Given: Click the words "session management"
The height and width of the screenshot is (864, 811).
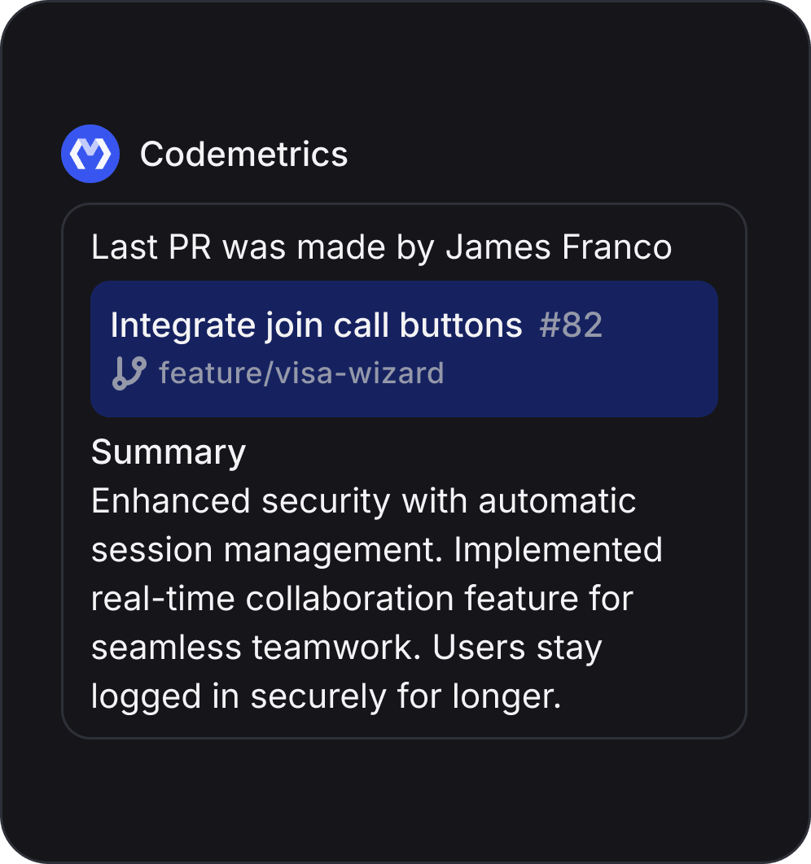Looking at the screenshot, I should point(267,550).
